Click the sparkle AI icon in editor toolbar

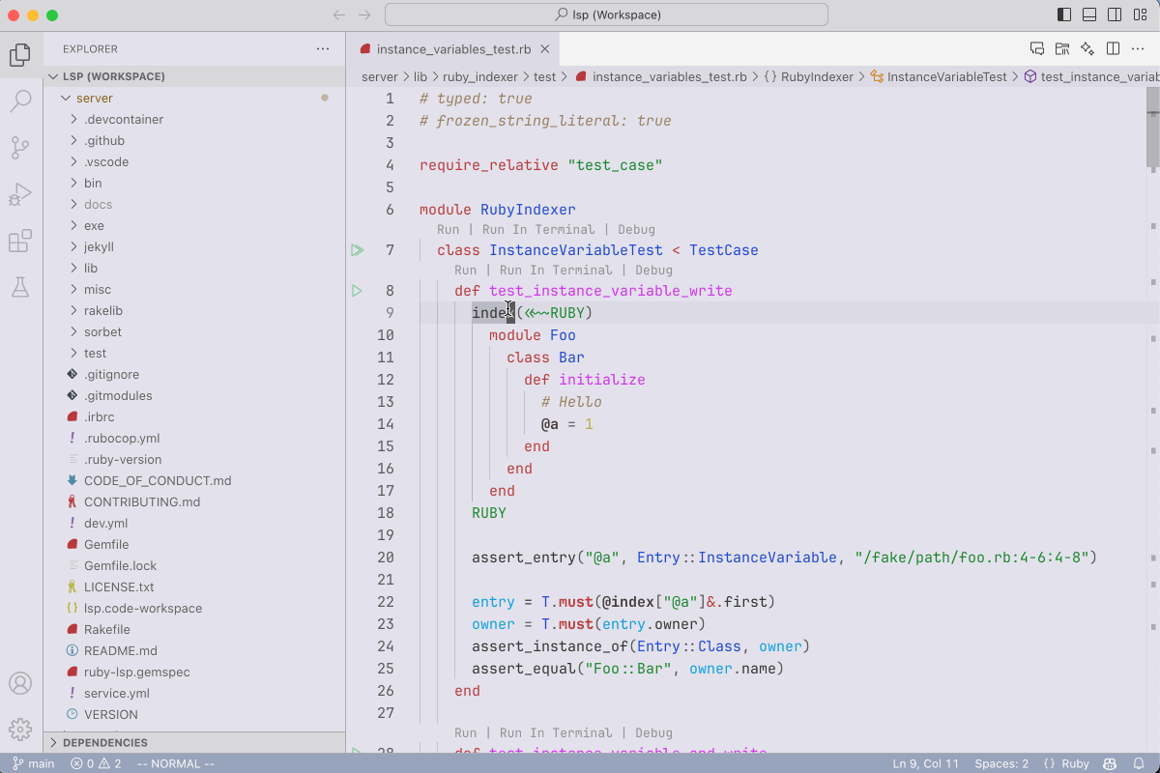tap(1087, 49)
